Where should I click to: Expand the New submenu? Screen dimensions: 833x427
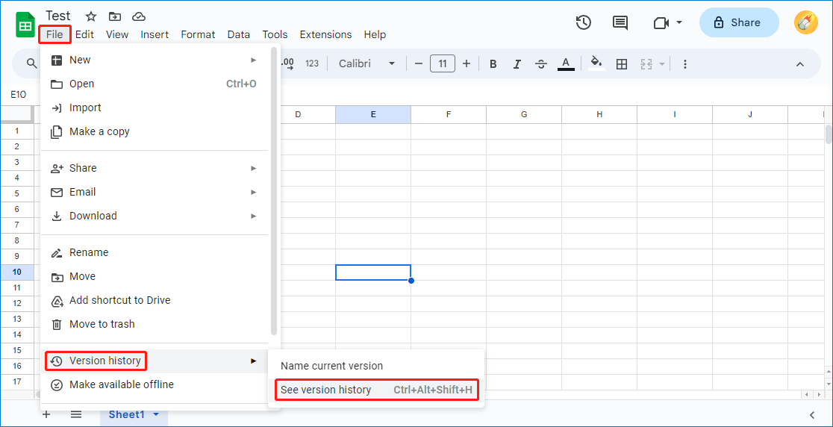(254, 60)
